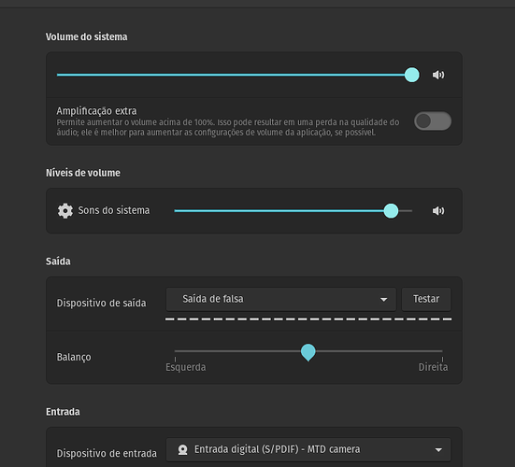Click the Dispositivo de entrada label
The width and height of the screenshot is (515, 467).
[x=107, y=454]
